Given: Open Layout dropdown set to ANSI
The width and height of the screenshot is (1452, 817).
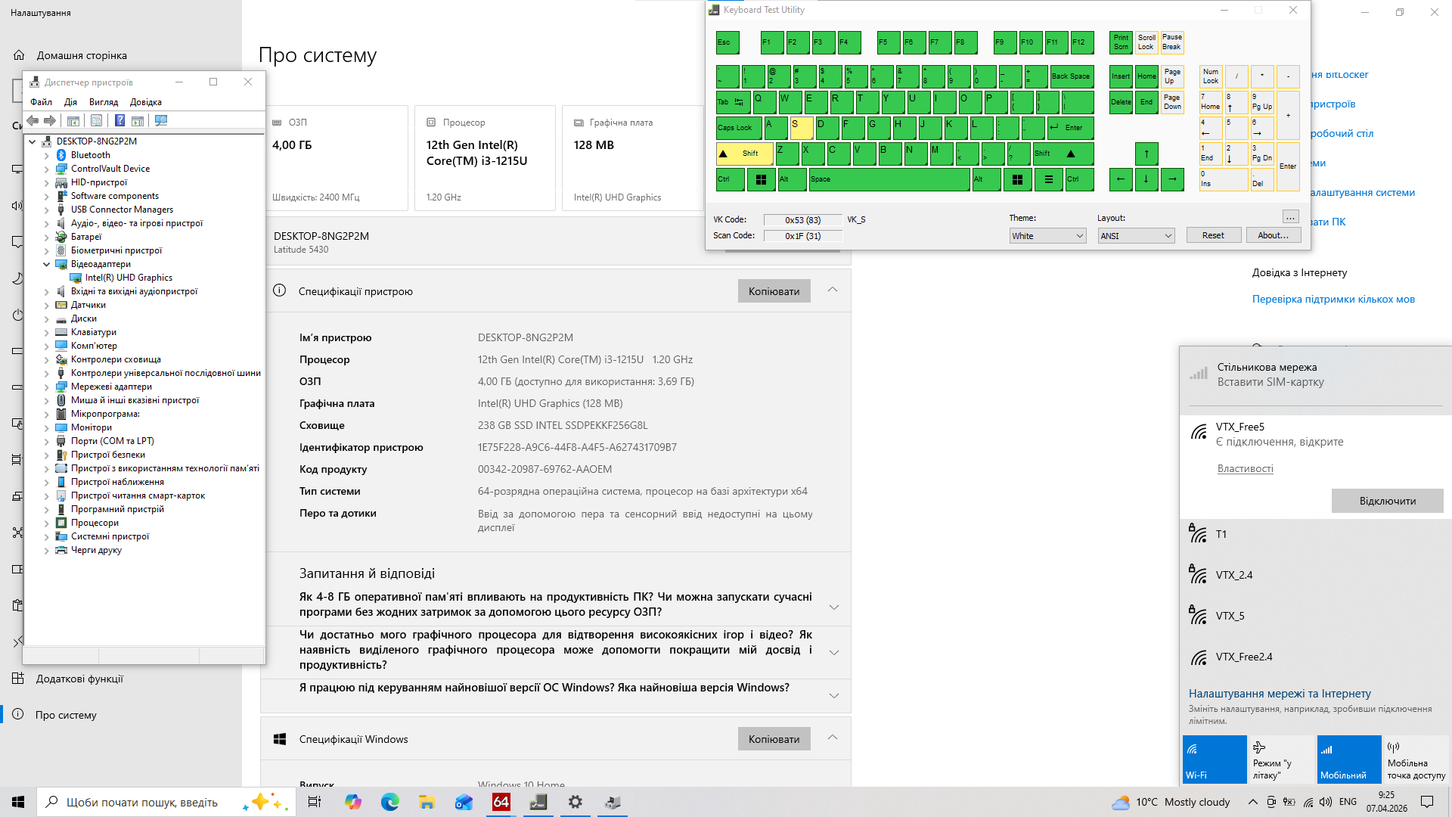Looking at the screenshot, I should click(x=1135, y=236).
